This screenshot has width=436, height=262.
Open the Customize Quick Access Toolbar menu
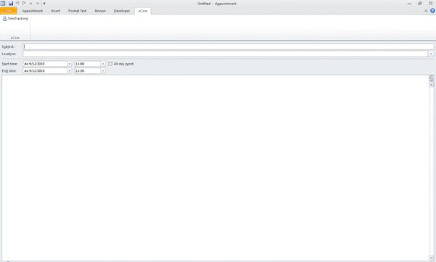[44, 4]
